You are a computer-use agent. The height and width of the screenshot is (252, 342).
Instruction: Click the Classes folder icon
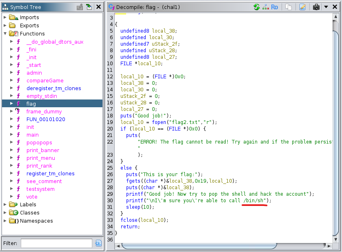tap(13, 212)
